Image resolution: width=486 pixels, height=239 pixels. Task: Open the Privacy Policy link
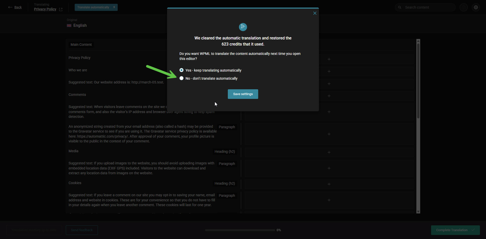point(45,9)
